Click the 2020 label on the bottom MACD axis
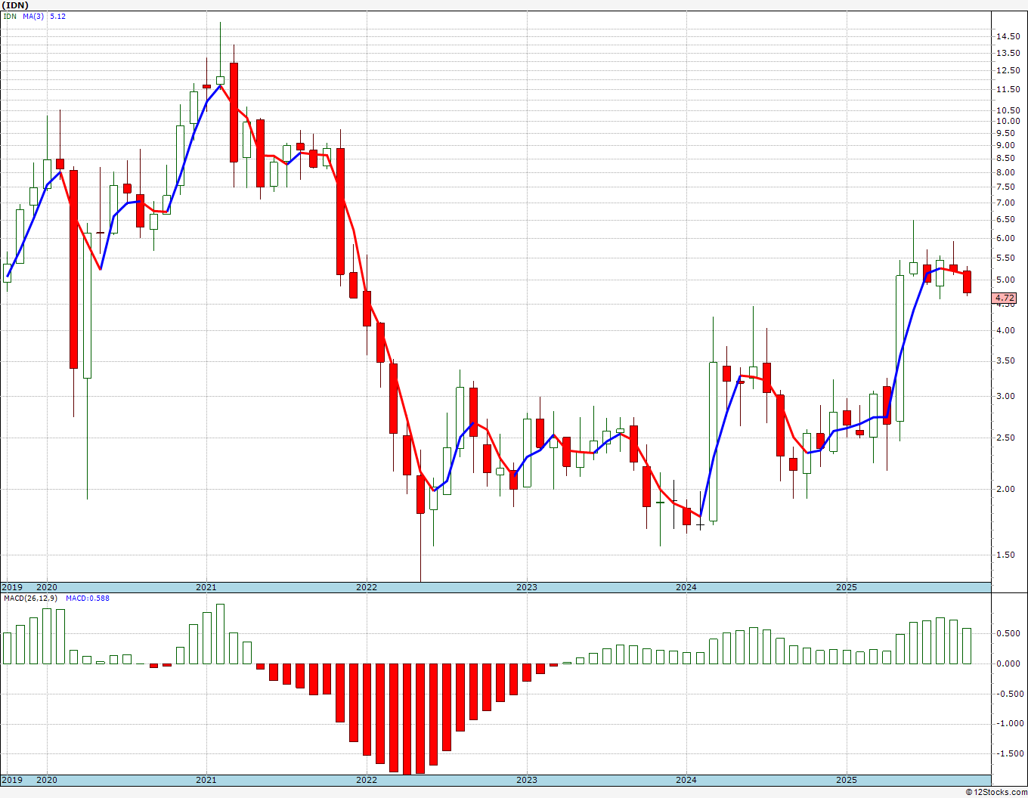The image size is (1028, 798). [x=47, y=780]
